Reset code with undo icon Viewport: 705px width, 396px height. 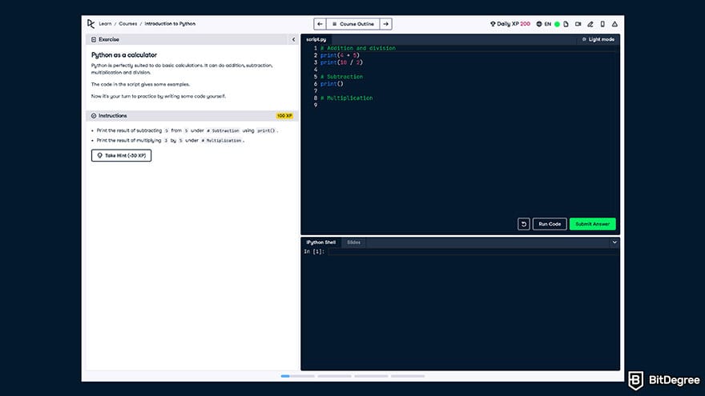pos(524,224)
